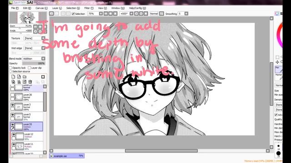Open the View menu

click(x=102, y=8)
